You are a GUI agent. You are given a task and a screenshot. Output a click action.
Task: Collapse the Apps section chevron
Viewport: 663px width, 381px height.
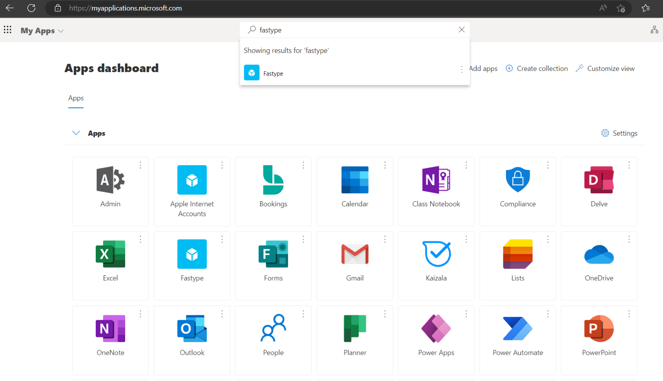point(76,133)
